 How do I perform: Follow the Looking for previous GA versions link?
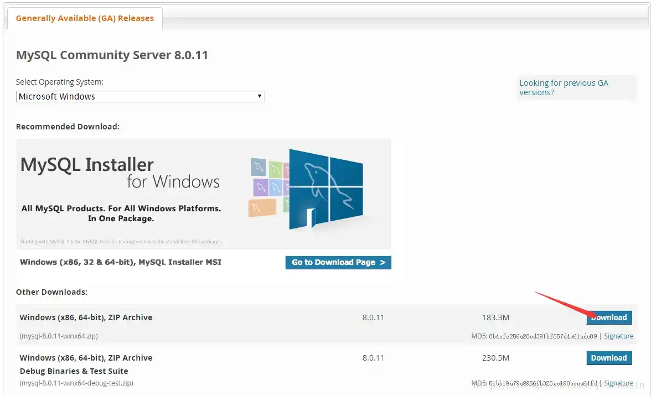(x=564, y=87)
